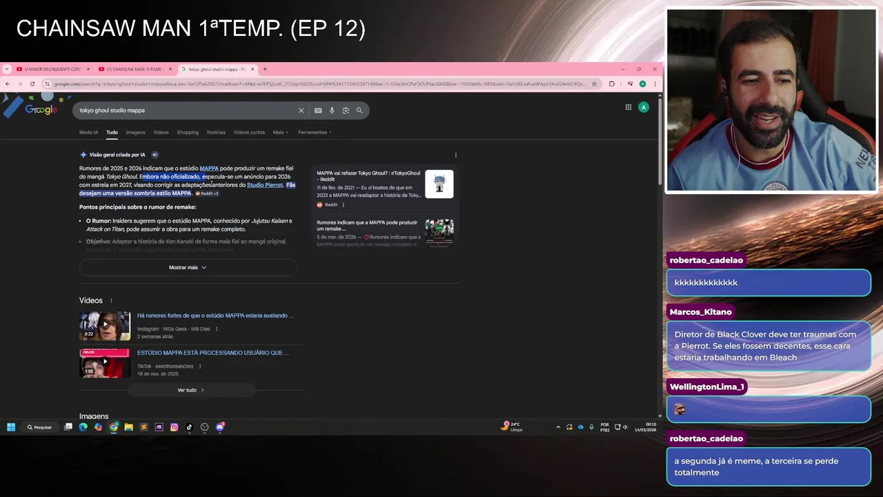The image size is (883, 497).
Task: Open 'ESTÚDIO MAPPA ESTÁ PROCESSANDO' video link
Action: [212, 353]
